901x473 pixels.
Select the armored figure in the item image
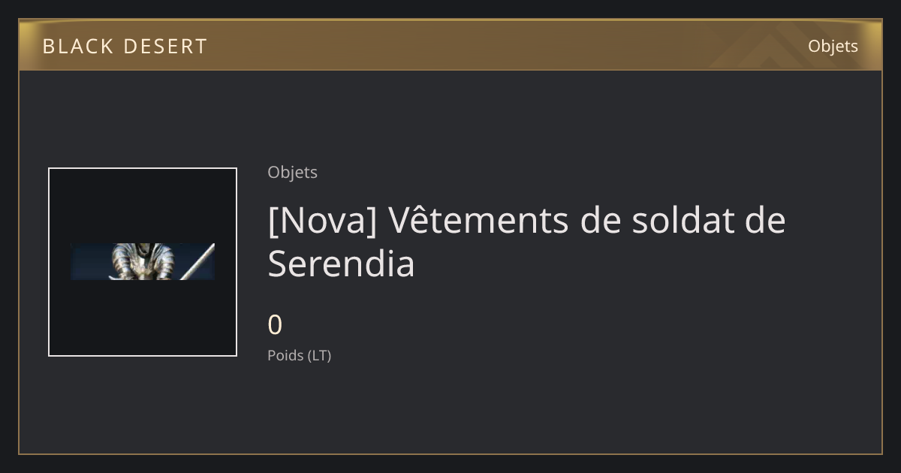143,262
